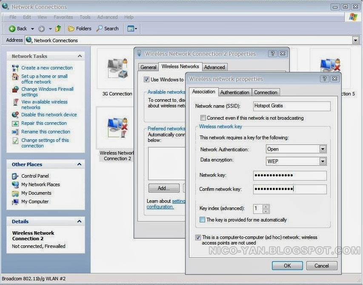
Task: Uncheck the ad hoc network checkbox
Action: 198,237
